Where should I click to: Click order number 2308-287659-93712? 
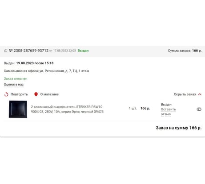(28, 51)
